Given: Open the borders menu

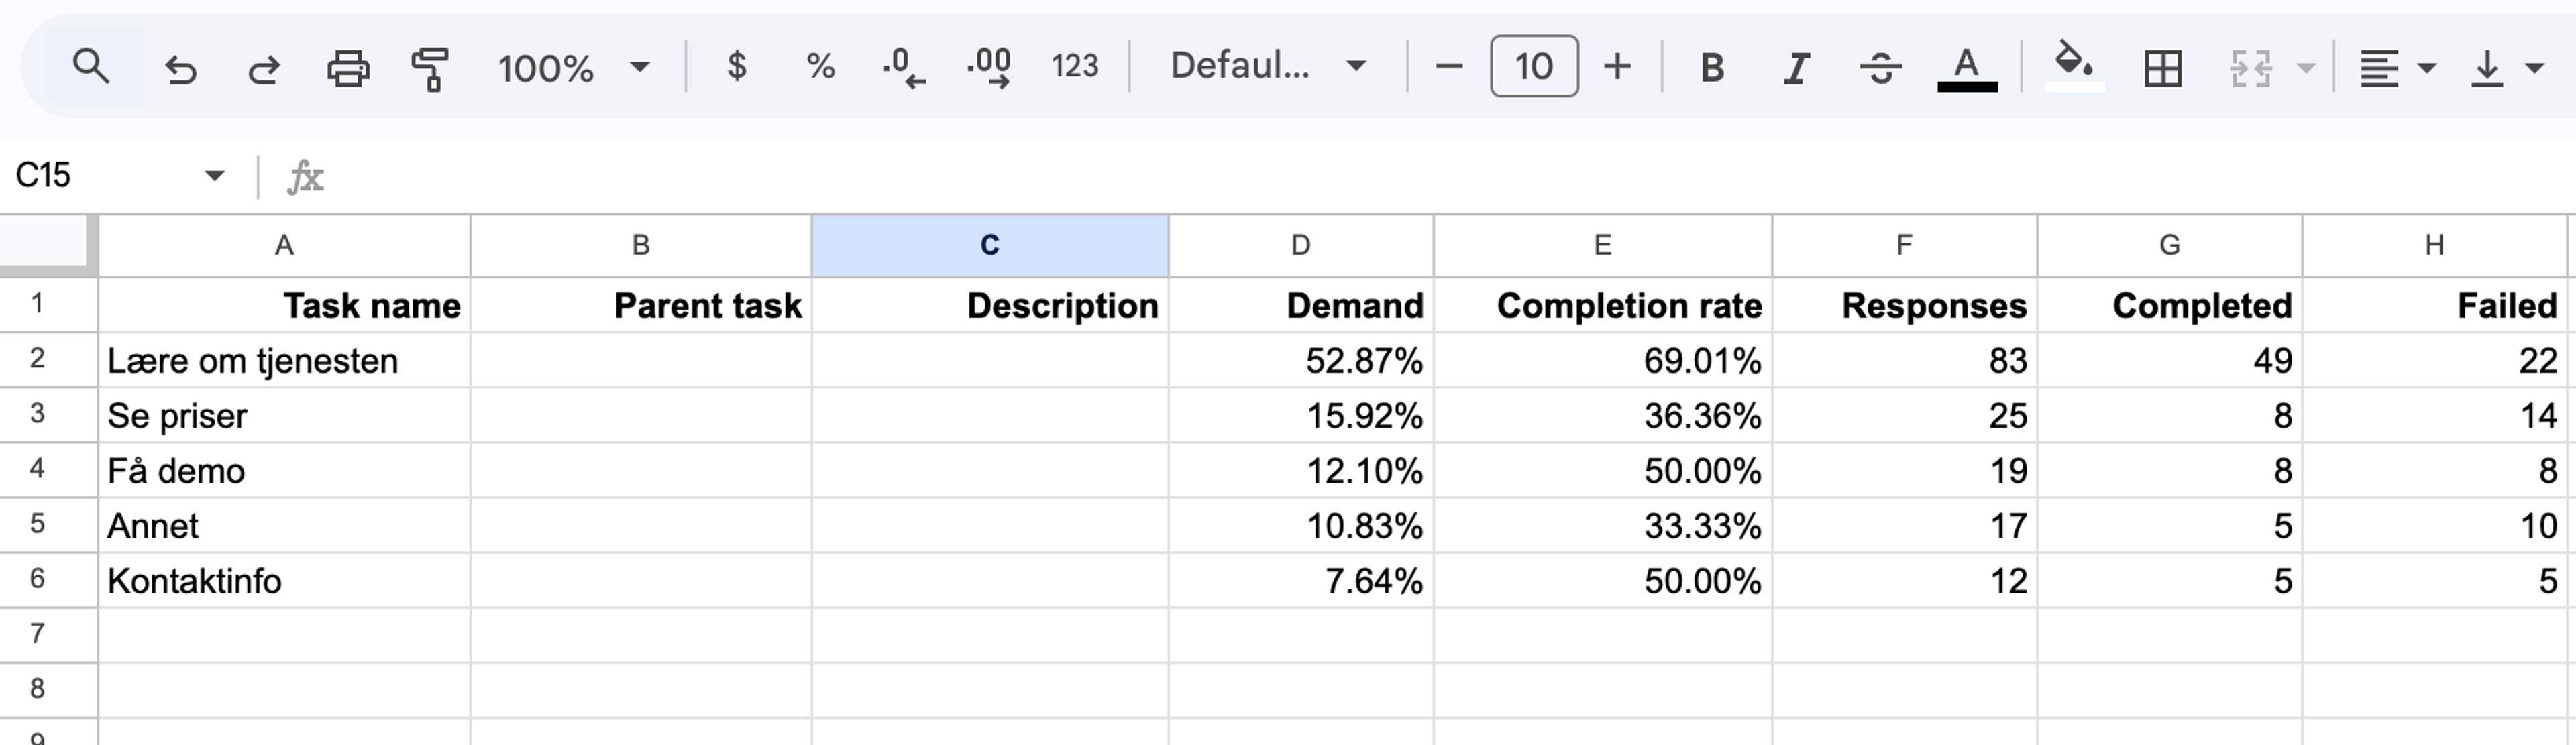Looking at the screenshot, I should (2163, 68).
